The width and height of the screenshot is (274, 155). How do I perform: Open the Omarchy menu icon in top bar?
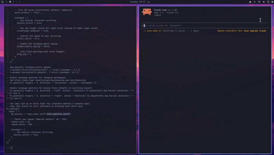coord(2,2)
